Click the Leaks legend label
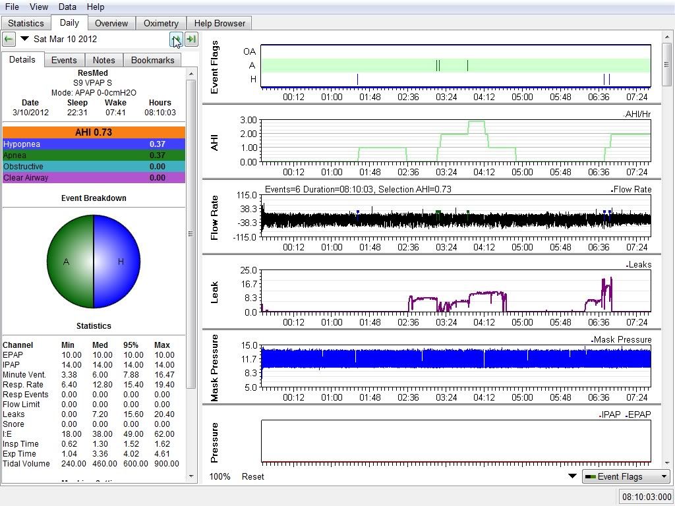This screenshot has height=506, width=675. tap(639, 265)
